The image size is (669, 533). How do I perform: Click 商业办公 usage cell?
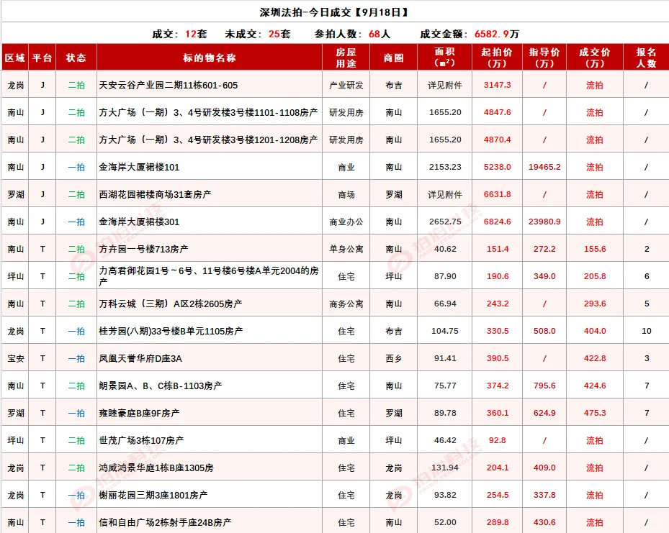click(x=346, y=222)
